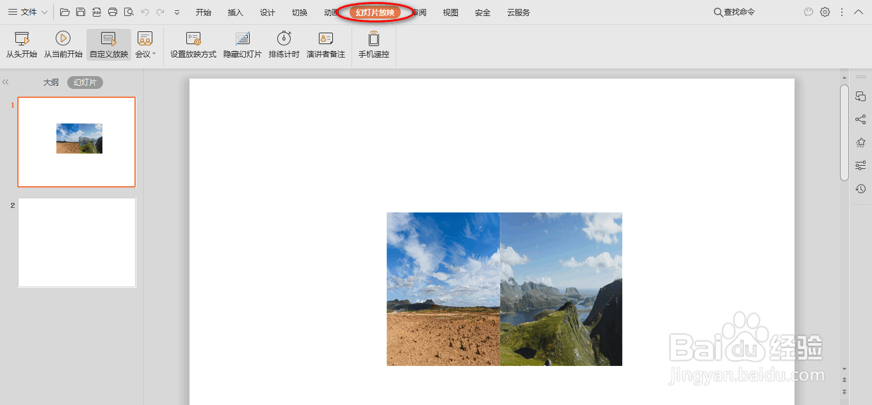The image size is (872, 405).
Task: Click the save disk icon
Action: pyautogui.click(x=81, y=12)
